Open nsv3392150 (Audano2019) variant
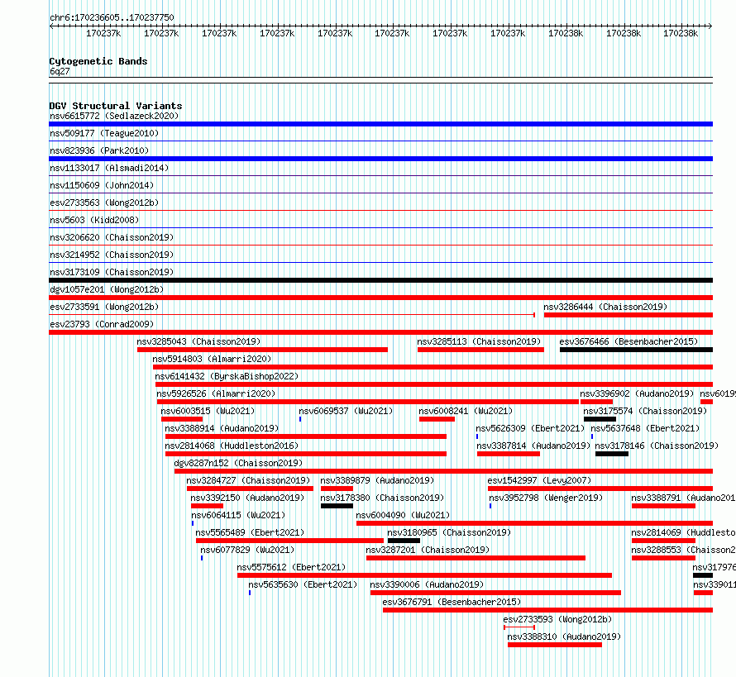Image resolution: width=736 pixels, height=677 pixels. (247, 498)
